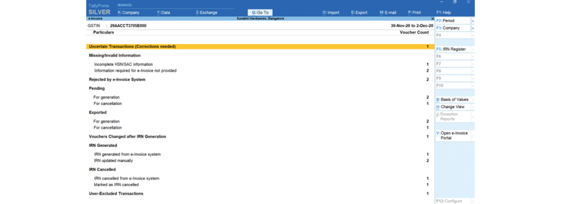This screenshot has width=561, height=204.
Task: Open the Z: Exchange menu
Action: (x=207, y=13)
